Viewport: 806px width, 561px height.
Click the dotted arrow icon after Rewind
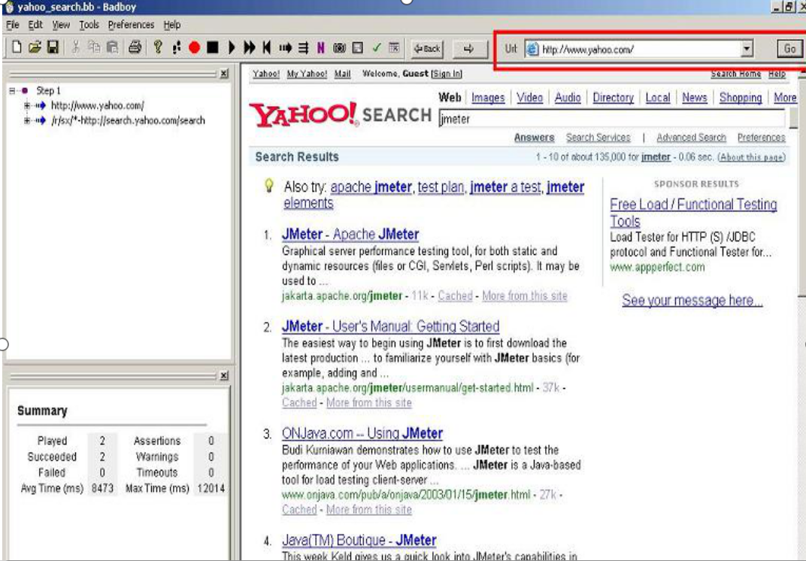coord(285,48)
